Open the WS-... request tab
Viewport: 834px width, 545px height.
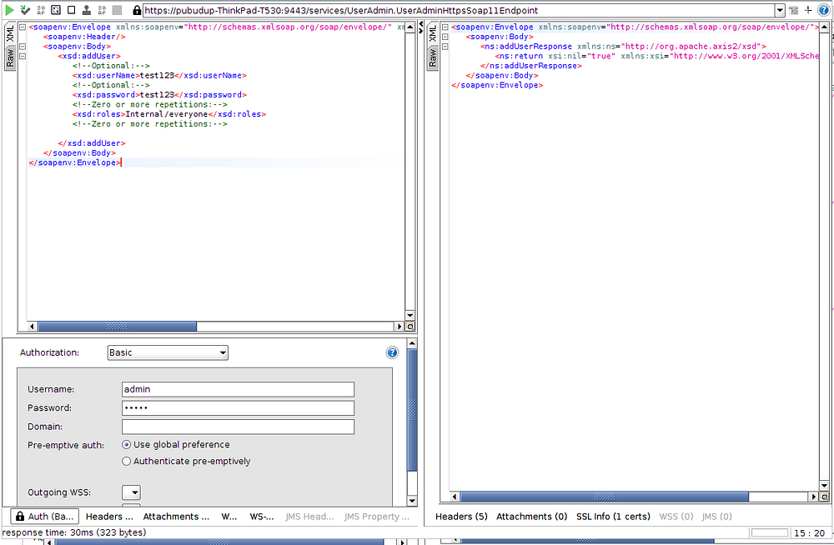pos(262,517)
